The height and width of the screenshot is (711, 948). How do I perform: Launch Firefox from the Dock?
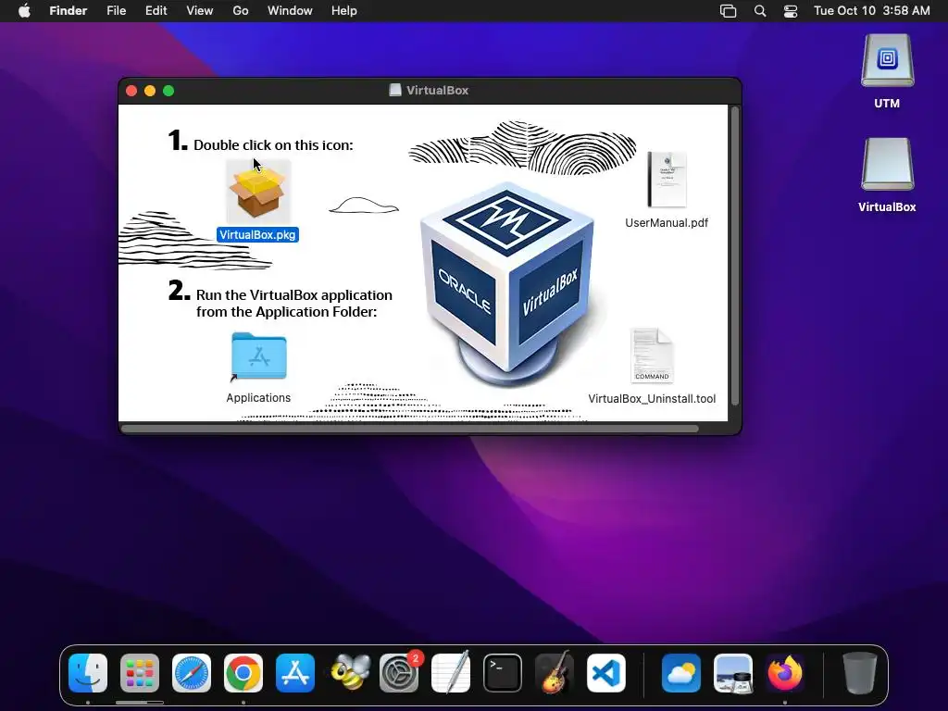pos(785,673)
